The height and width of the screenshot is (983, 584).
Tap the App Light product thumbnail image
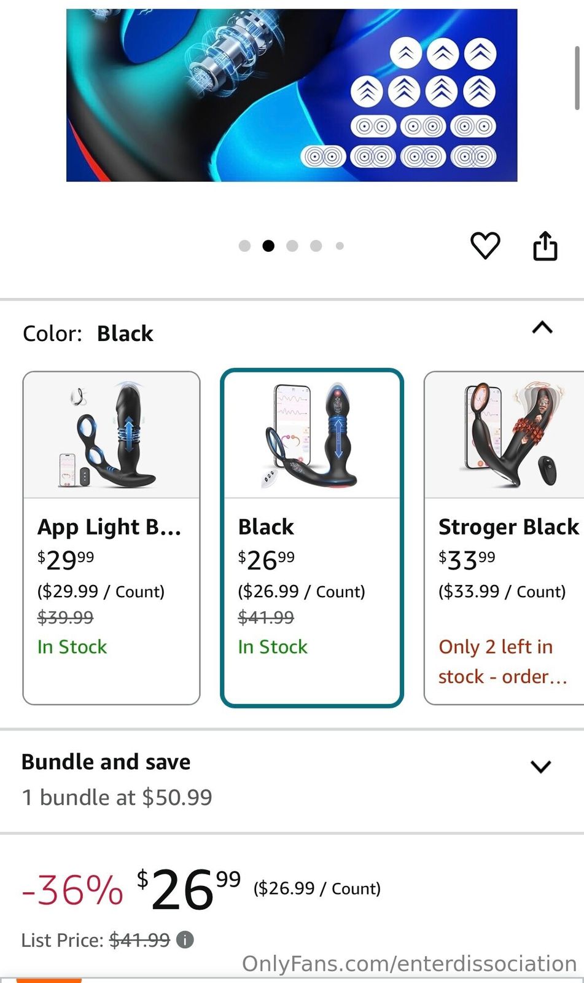click(x=111, y=435)
